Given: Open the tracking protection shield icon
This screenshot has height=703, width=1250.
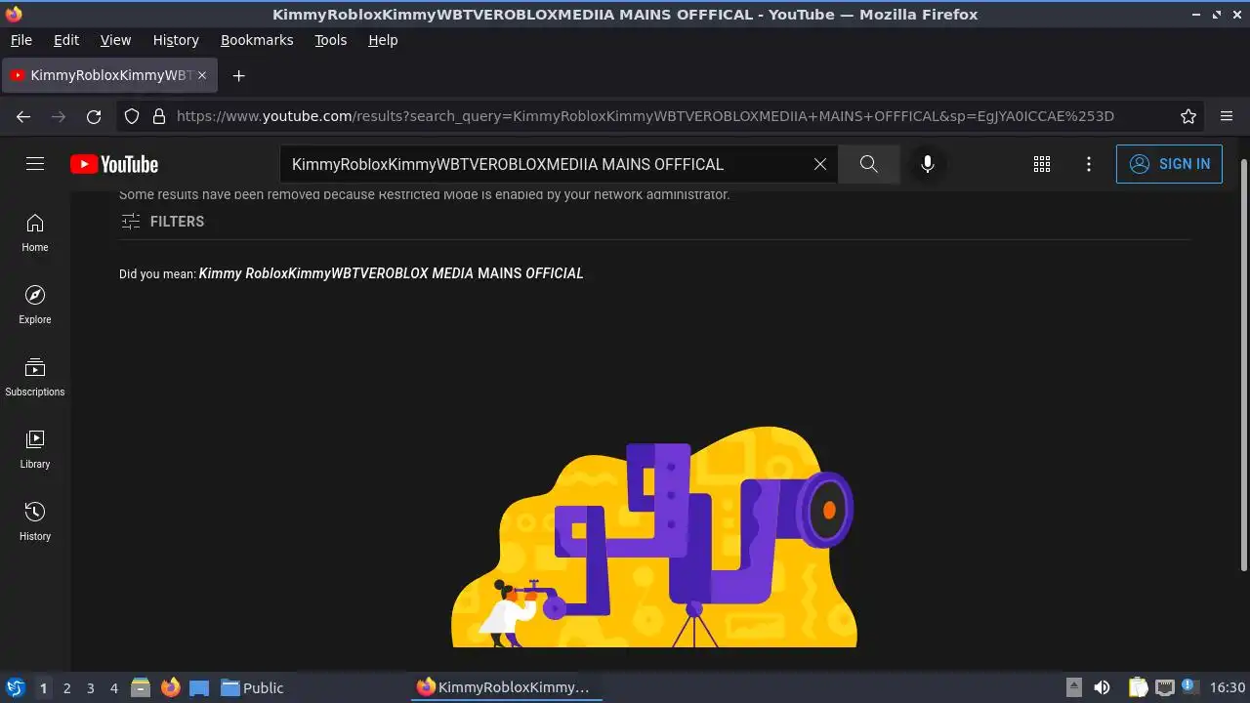Looking at the screenshot, I should click(133, 116).
